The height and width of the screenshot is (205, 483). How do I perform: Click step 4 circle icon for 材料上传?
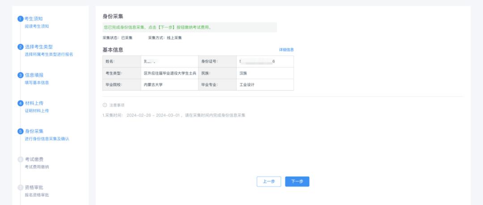(x=21, y=103)
